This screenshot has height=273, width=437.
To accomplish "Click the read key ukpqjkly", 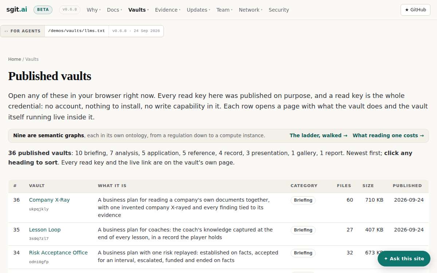I will [x=39, y=209].
